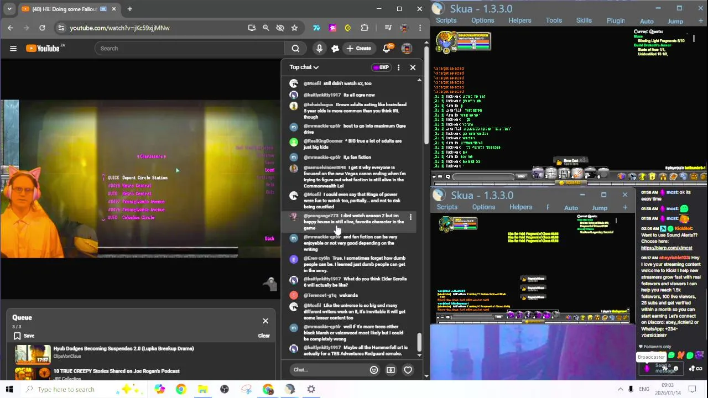Open Chrome's three-dot menu
The image size is (708, 398).
pos(420,28)
